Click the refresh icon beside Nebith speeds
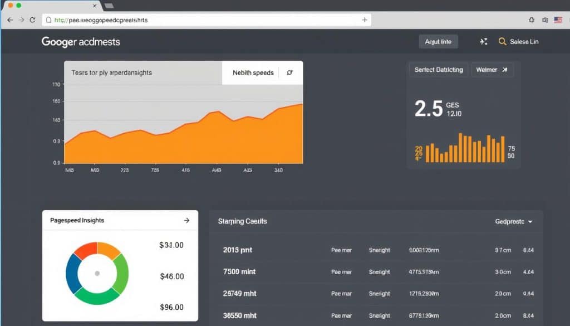The height and width of the screenshot is (326, 570). pyautogui.click(x=289, y=73)
